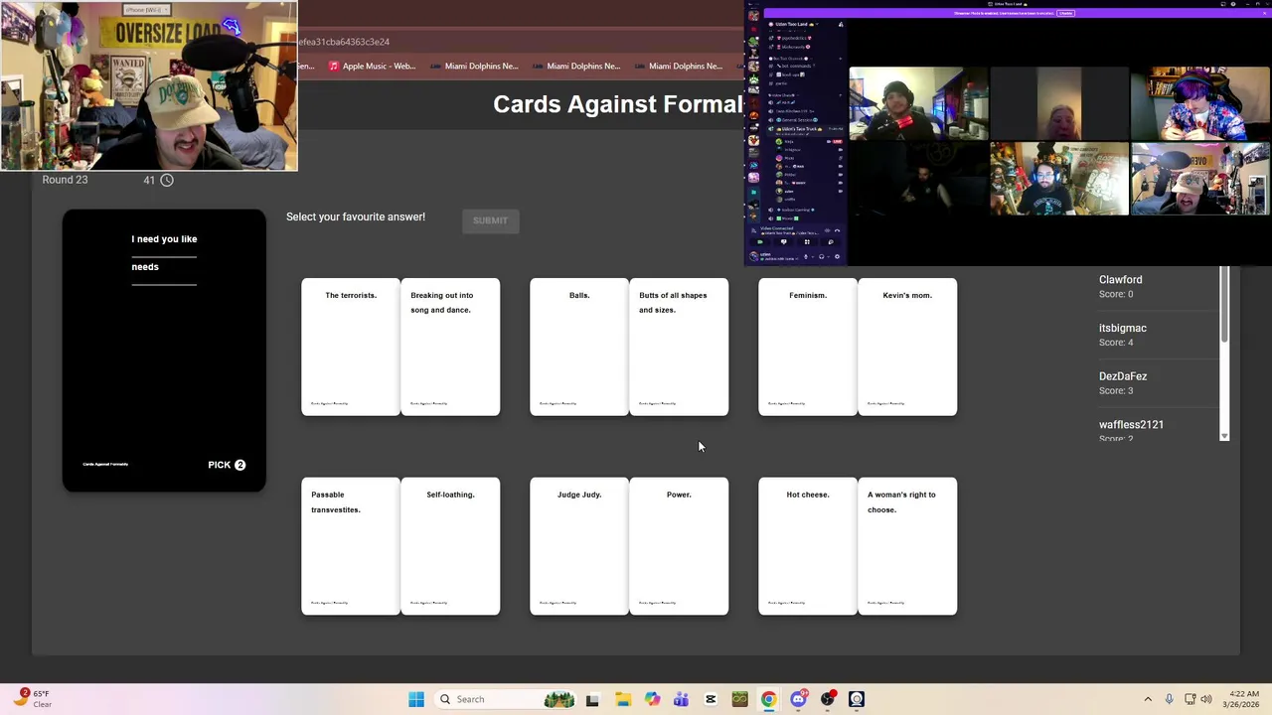Select the "Feminism." card

808,347
